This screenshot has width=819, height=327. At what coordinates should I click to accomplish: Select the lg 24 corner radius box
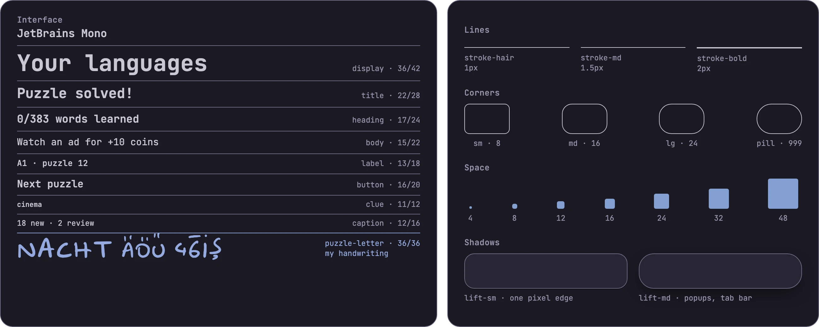pyautogui.click(x=681, y=119)
